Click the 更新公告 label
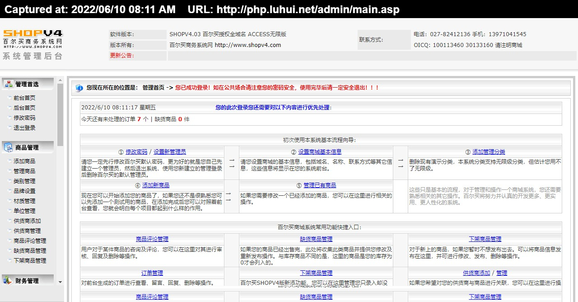This screenshot has height=302, width=578. tap(122, 56)
